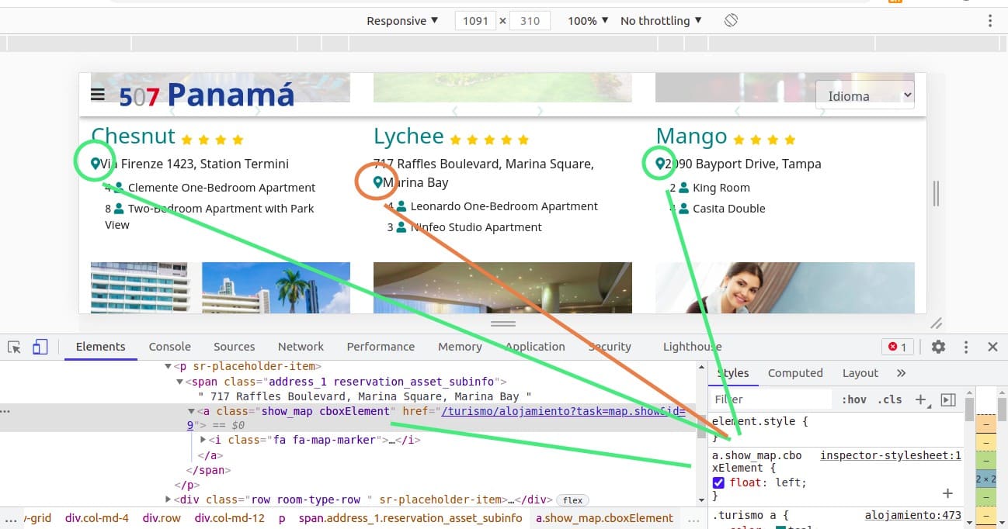This screenshot has height=529, width=1008.
Task: Expand the fa-map-marker i element node
Action: tap(203, 440)
